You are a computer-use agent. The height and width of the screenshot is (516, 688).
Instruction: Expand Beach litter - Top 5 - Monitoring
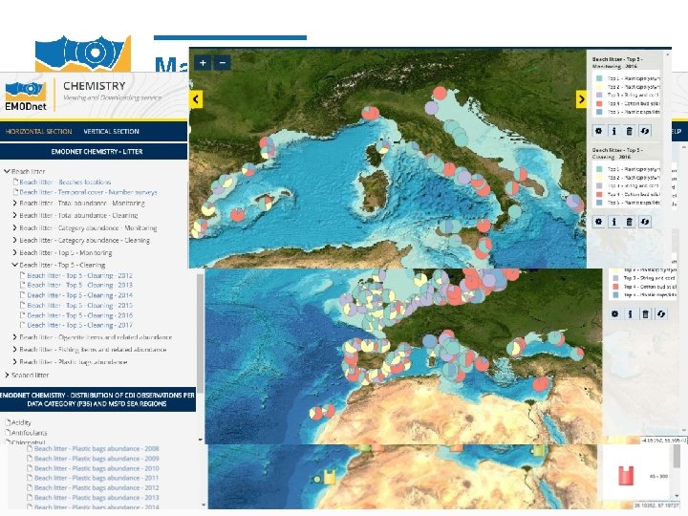(x=15, y=252)
